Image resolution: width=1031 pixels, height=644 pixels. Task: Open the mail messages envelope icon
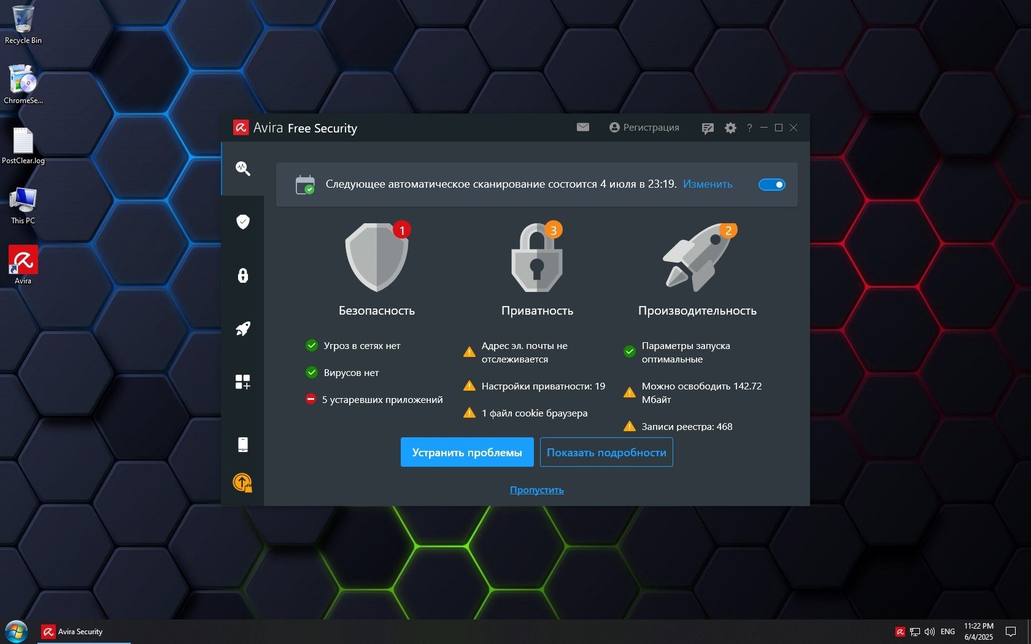(583, 128)
